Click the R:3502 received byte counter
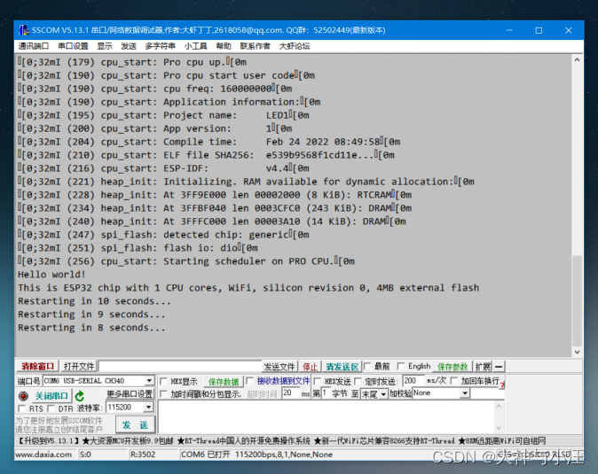The height and width of the screenshot is (474, 598). coord(143,455)
